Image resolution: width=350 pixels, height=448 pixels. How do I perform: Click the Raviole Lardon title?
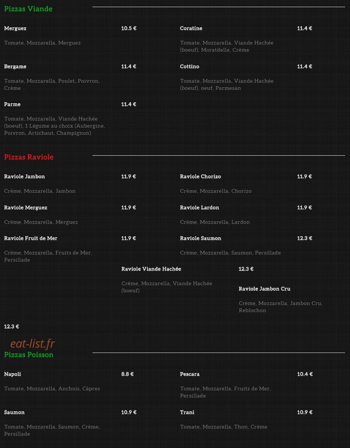click(200, 207)
